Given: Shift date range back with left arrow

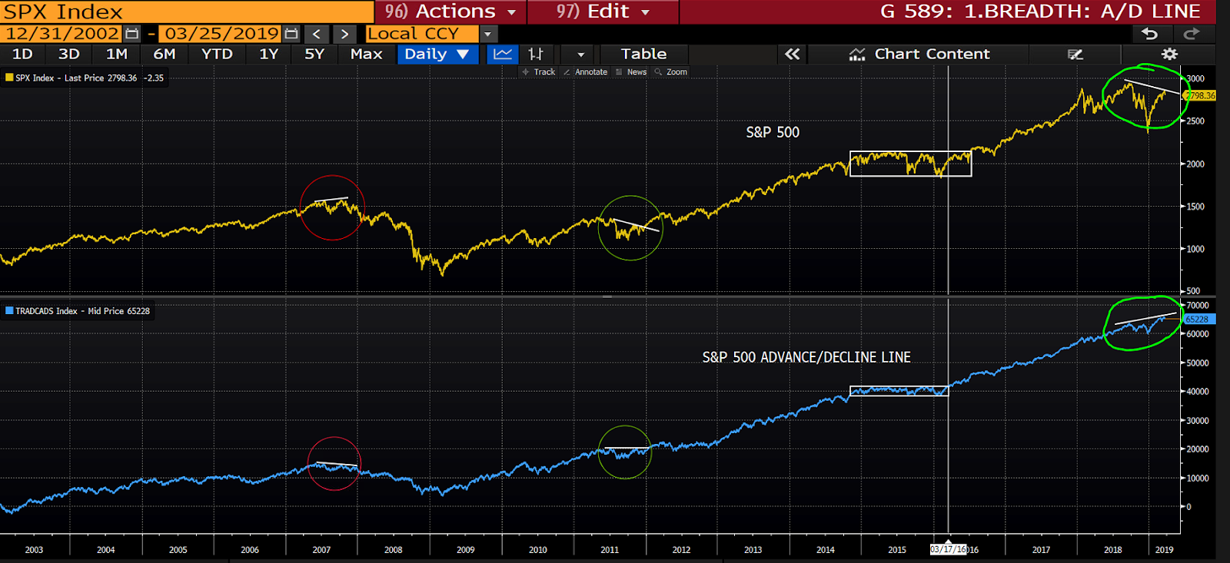Looking at the screenshot, I should pos(317,34).
